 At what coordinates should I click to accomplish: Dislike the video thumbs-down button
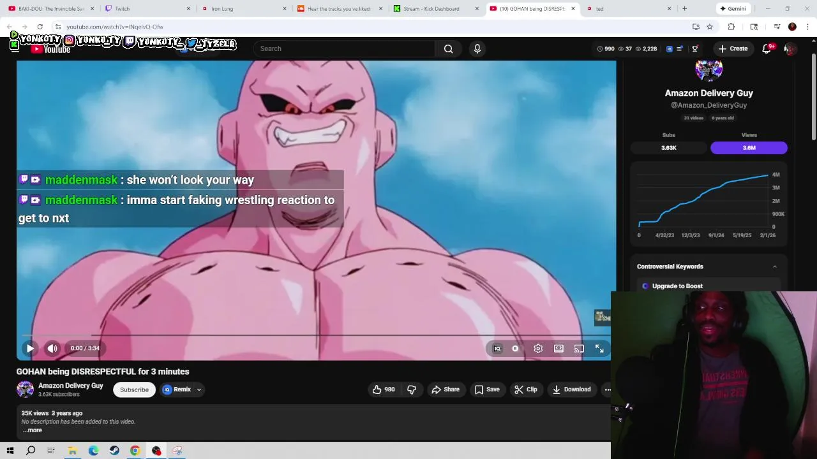[412, 390]
